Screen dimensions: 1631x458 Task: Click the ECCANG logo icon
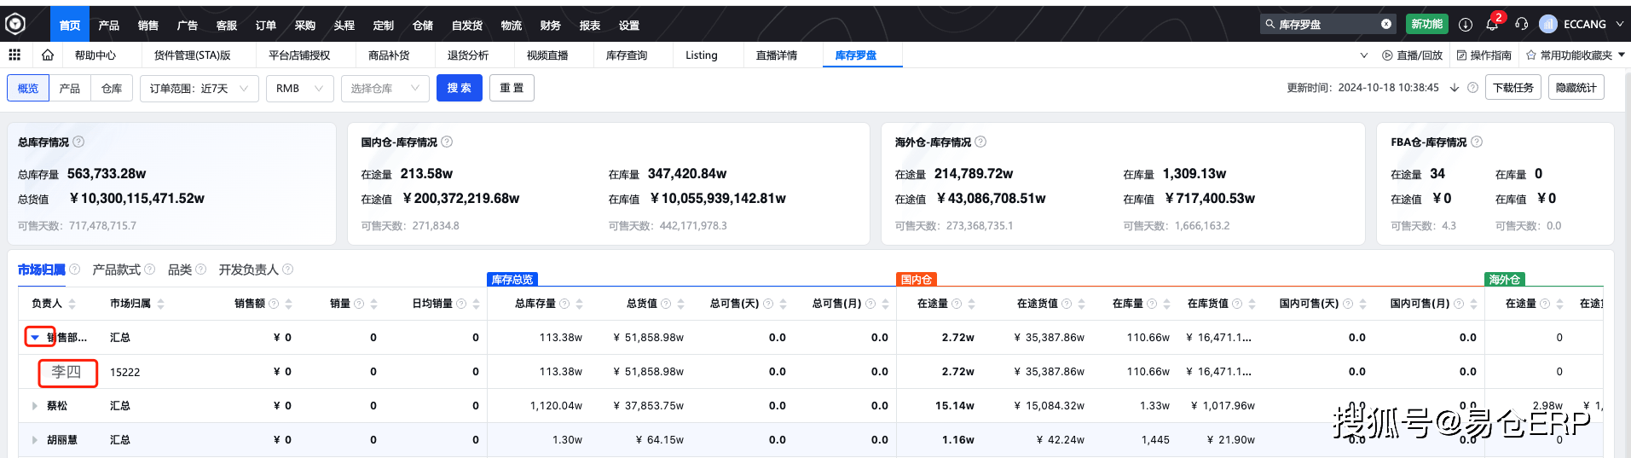click(x=15, y=25)
